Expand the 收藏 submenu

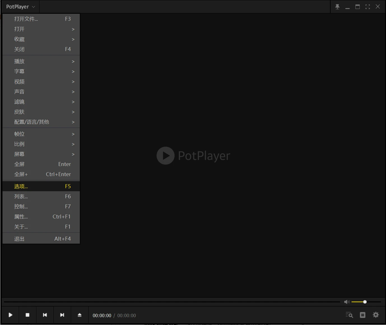[41, 39]
